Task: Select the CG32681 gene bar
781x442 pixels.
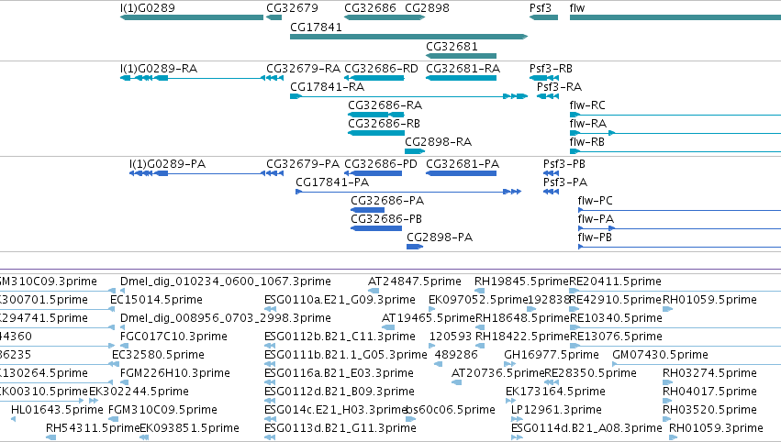Action: click(461, 56)
